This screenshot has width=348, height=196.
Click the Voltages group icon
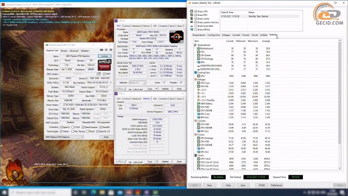tap(196, 79)
